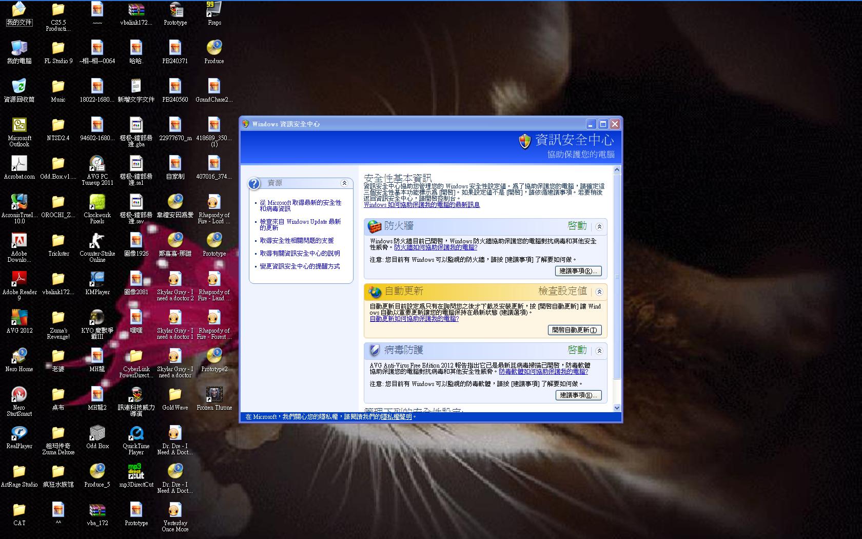Open the 從 Microsoft 取得最新的安全性和病毒資訊 link
The width and height of the screenshot is (862, 539).
(x=301, y=206)
